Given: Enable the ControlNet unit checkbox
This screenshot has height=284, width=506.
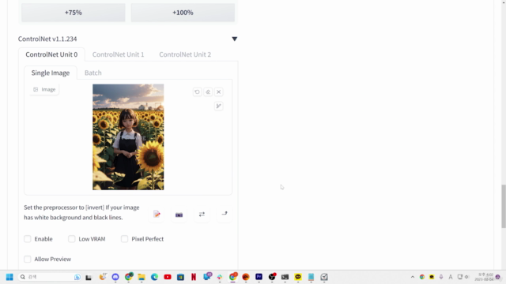Looking at the screenshot, I should (x=28, y=239).
